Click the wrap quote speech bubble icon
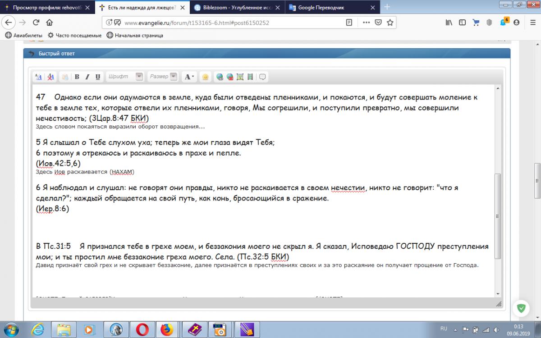This screenshot has height=338, width=541. pos(262,77)
